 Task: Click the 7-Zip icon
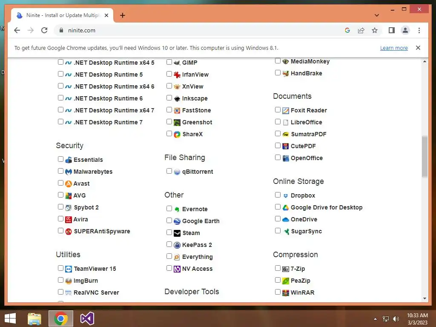pyautogui.click(x=286, y=269)
